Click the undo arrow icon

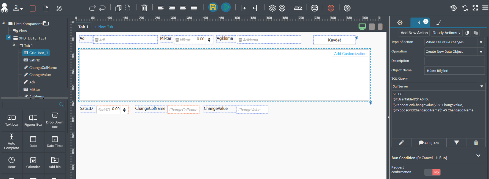pos(102,8)
